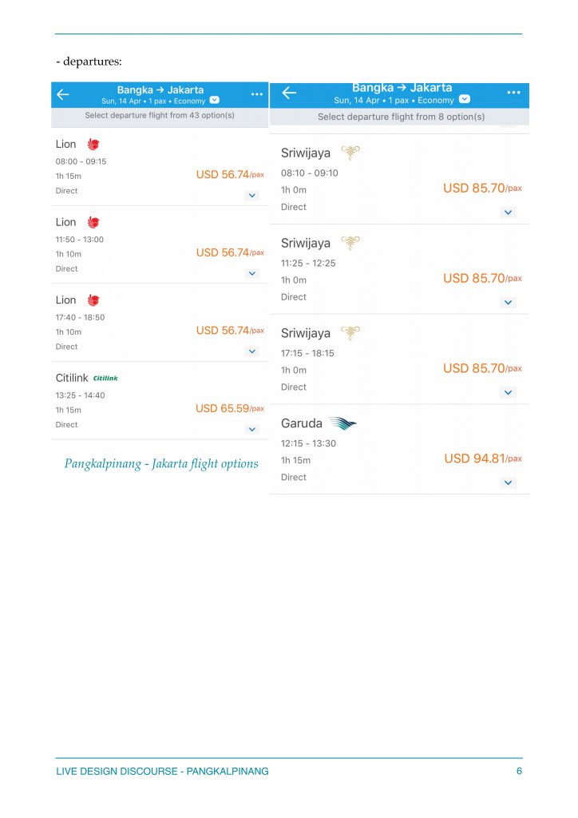Select Lion 17:40 - 18:50 flight price USD 56.74
Viewport: 578px width, 818px height.
(x=229, y=331)
